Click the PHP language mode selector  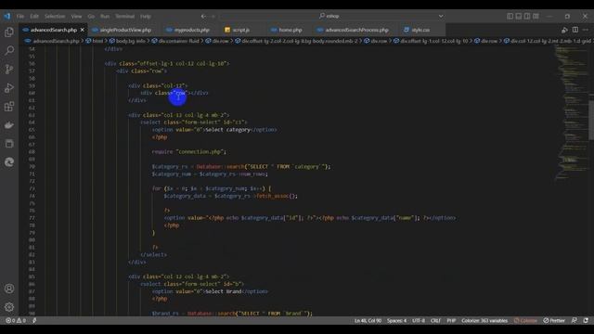tap(451, 320)
